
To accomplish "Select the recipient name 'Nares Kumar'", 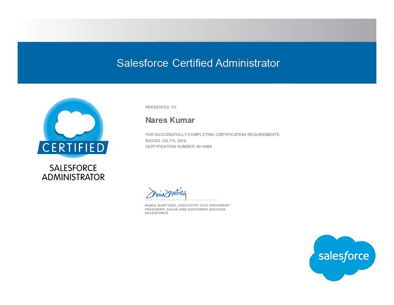I will (x=170, y=120).
